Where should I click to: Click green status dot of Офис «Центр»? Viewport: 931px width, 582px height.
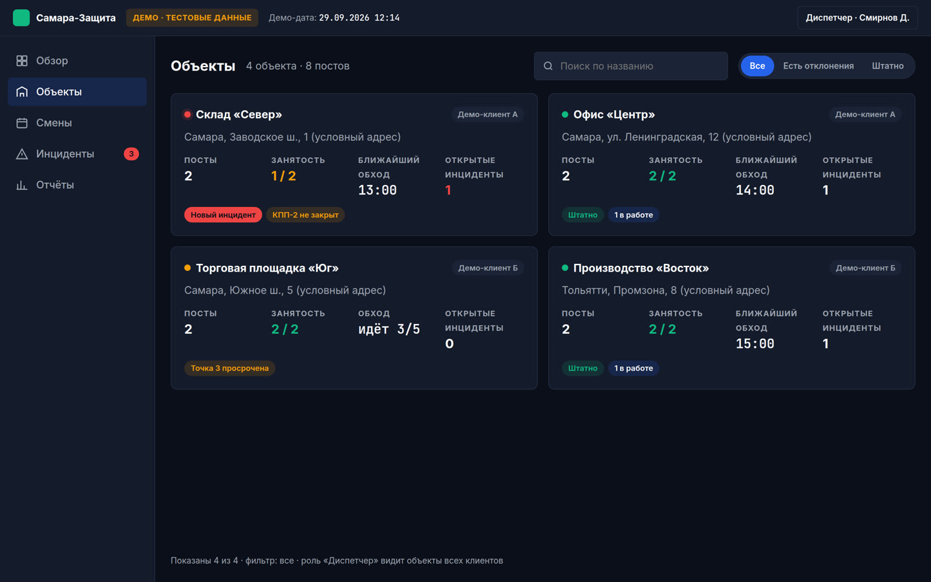tap(565, 114)
